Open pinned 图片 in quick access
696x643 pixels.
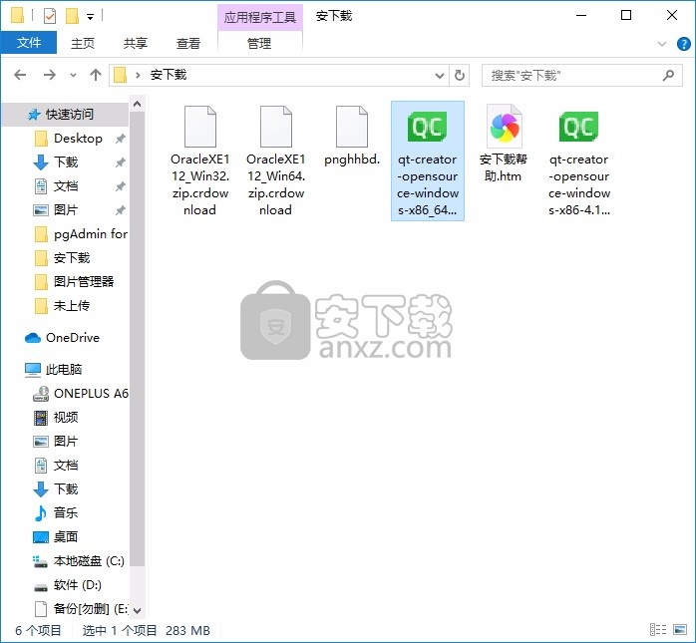click(x=66, y=210)
